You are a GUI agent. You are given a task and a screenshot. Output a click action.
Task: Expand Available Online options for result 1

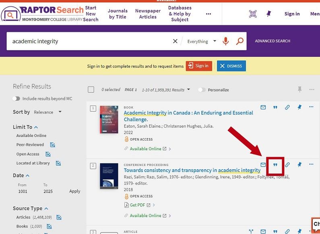tap(170, 149)
